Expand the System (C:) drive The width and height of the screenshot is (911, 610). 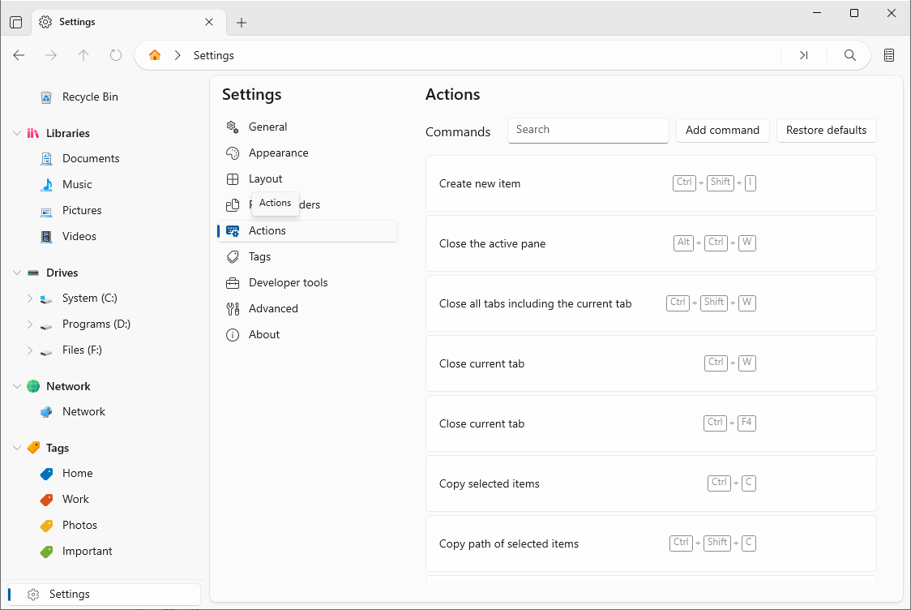tap(30, 299)
